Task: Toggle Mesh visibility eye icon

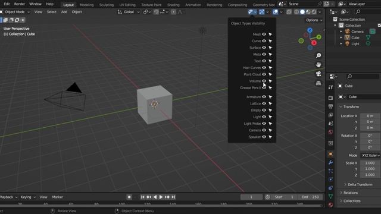Action: coord(264,34)
